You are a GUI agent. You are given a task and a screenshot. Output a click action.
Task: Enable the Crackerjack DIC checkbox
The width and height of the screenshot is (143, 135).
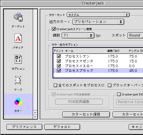click(119, 94)
